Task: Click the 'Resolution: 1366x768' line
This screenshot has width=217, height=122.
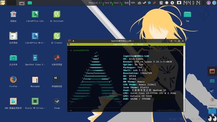Action: point(137,73)
